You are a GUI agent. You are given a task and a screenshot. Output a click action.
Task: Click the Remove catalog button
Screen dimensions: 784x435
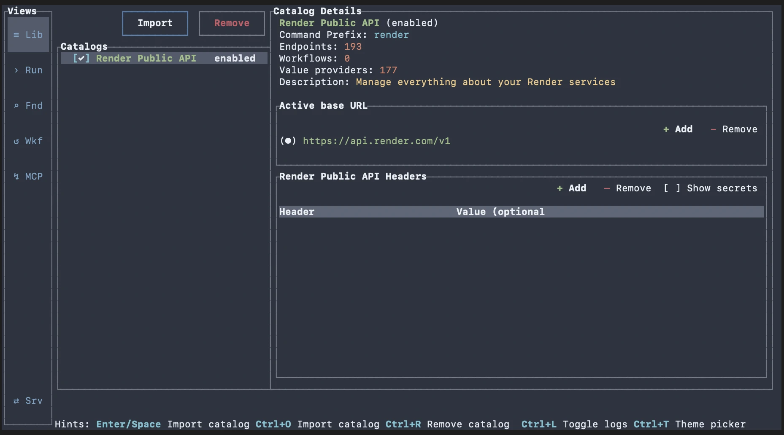[x=231, y=23]
